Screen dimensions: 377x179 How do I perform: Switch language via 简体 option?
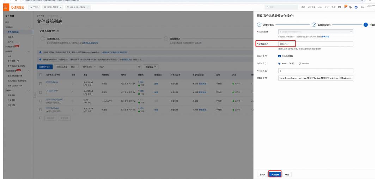(x=362, y=7)
